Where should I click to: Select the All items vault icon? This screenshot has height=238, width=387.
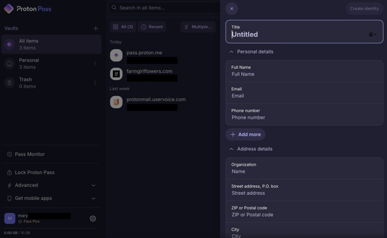click(10, 45)
